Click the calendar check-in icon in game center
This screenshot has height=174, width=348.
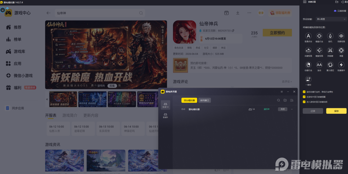point(226,13)
